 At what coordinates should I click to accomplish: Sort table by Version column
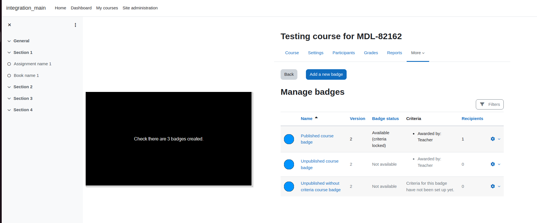coord(357,119)
